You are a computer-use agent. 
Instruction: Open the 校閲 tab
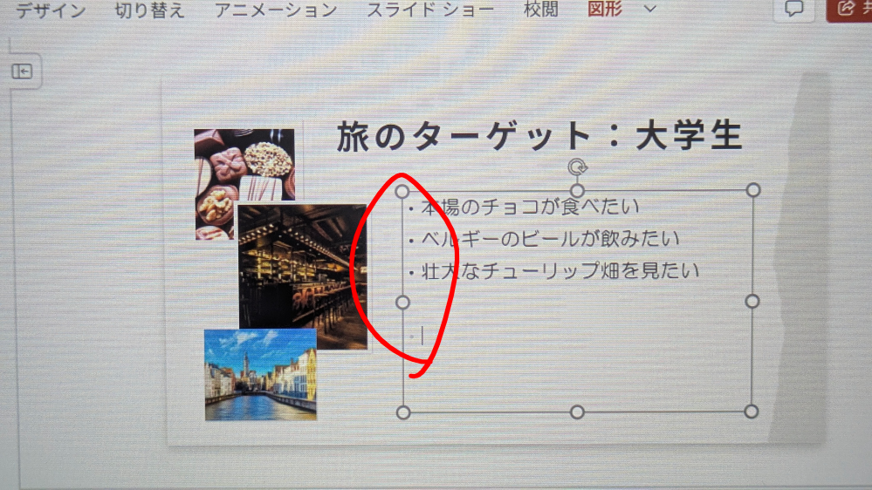[x=540, y=10]
